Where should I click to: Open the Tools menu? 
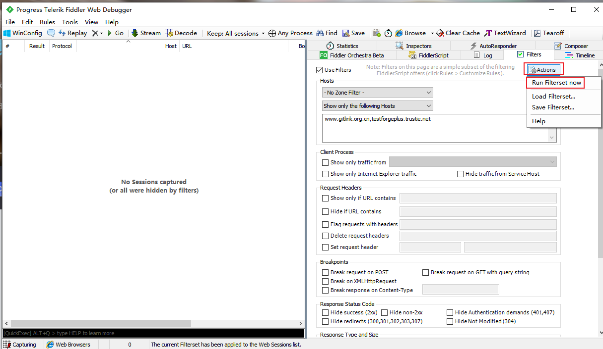tap(70, 22)
